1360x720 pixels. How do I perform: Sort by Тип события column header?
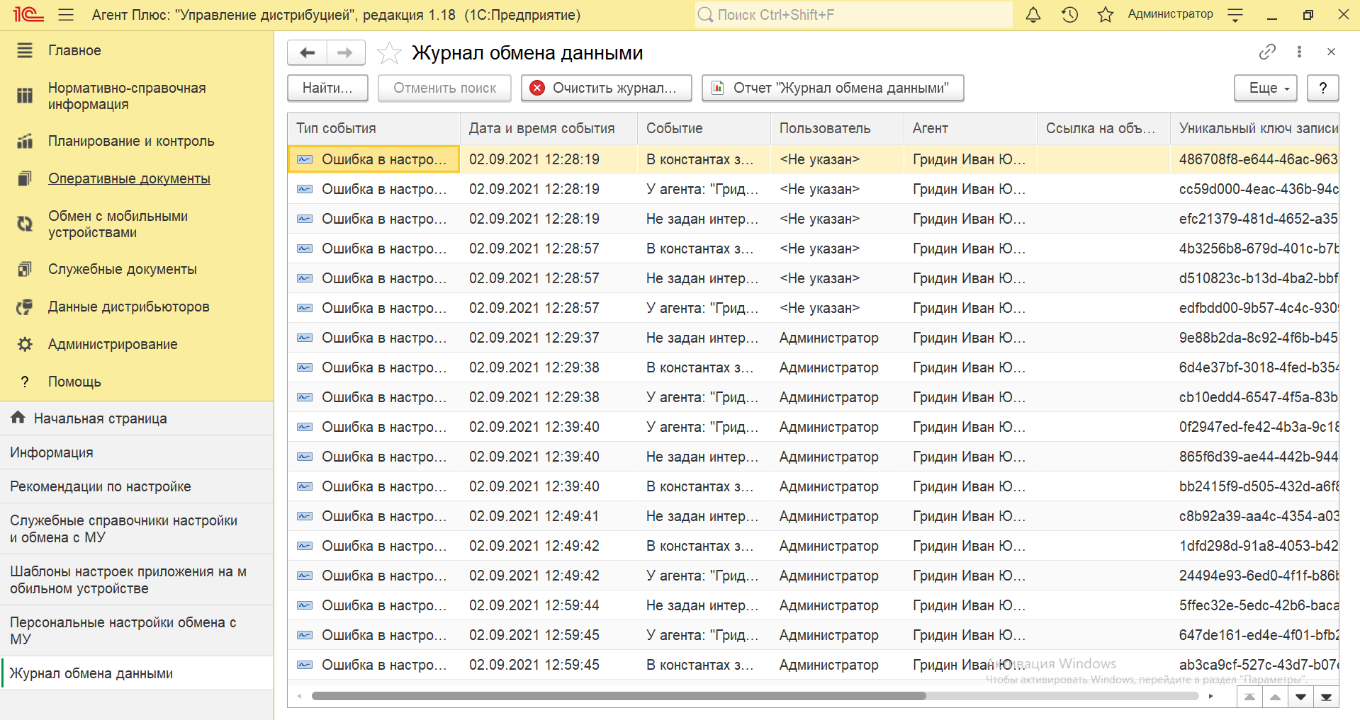point(373,128)
